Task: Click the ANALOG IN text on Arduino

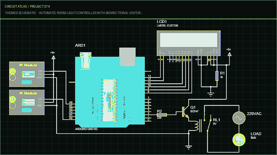Action: [93, 105]
